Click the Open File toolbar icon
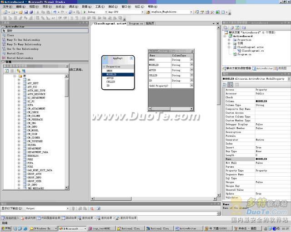This screenshot has height=232, width=291. click(20, 12)
